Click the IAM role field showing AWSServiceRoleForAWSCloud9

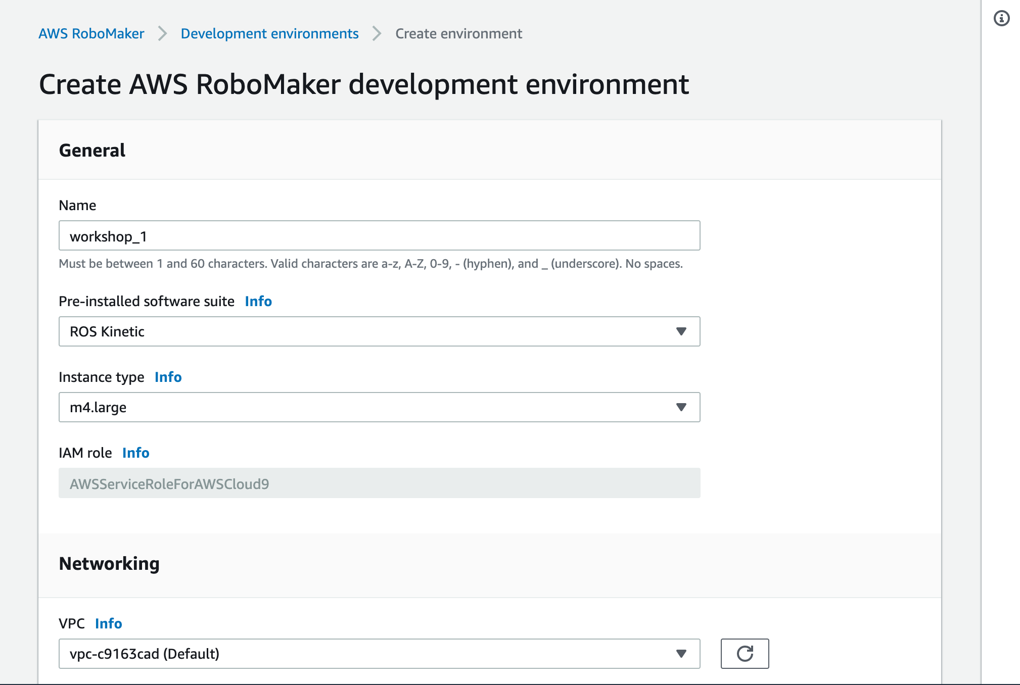380,483
